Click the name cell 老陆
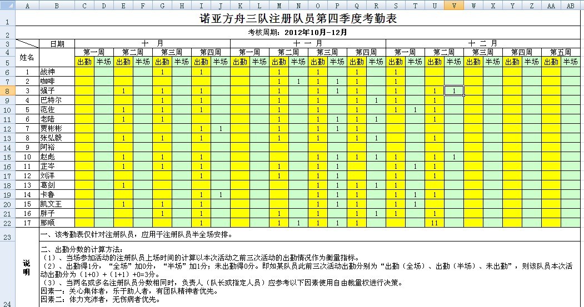The image size is (584, 307). pyautogui.click(x=57, y=119)
